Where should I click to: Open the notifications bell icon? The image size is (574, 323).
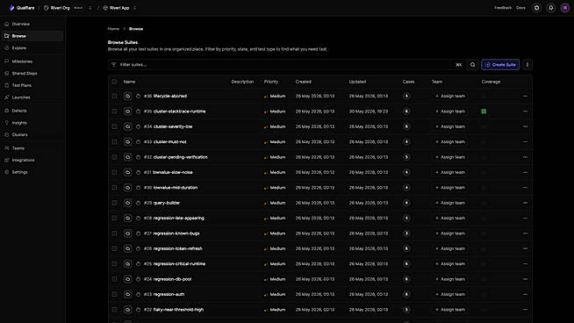pos(551,8)
